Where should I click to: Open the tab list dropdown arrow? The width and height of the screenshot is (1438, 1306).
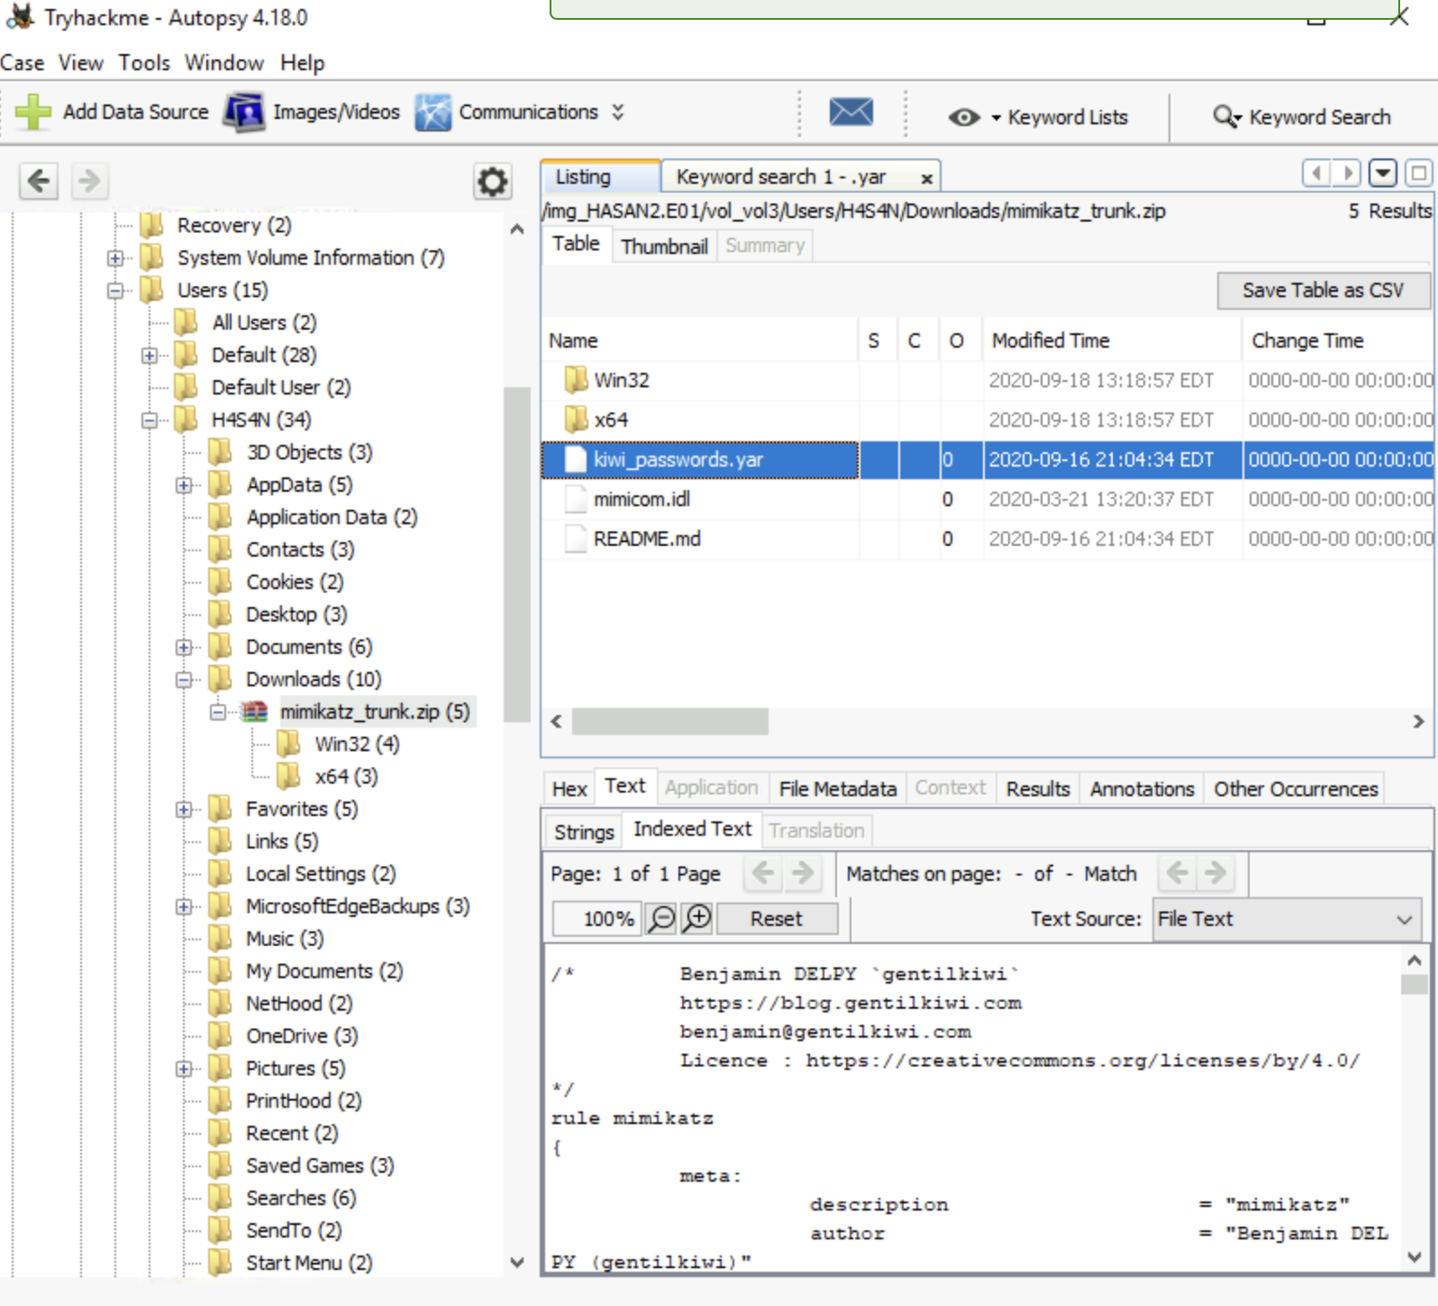1383,173
